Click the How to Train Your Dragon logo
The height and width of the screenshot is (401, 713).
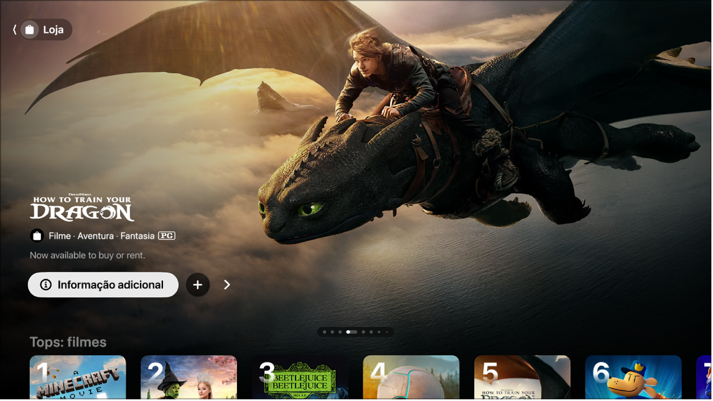pyautogui.click(x=82, y=207)
